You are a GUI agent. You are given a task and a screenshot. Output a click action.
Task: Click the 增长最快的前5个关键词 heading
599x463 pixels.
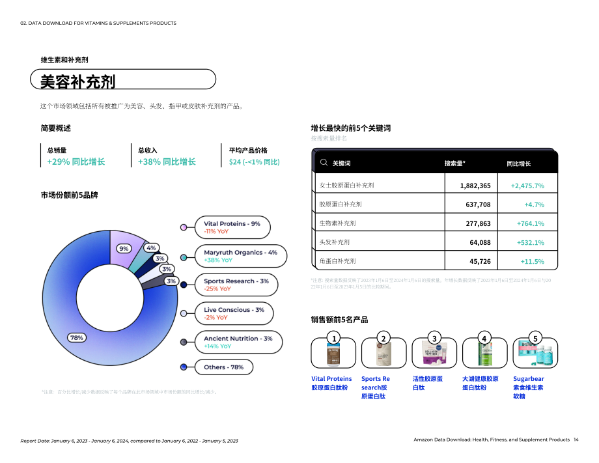coord(351,128)
